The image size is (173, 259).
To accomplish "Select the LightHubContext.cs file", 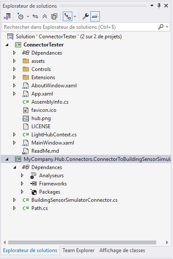I will [54, 135].
